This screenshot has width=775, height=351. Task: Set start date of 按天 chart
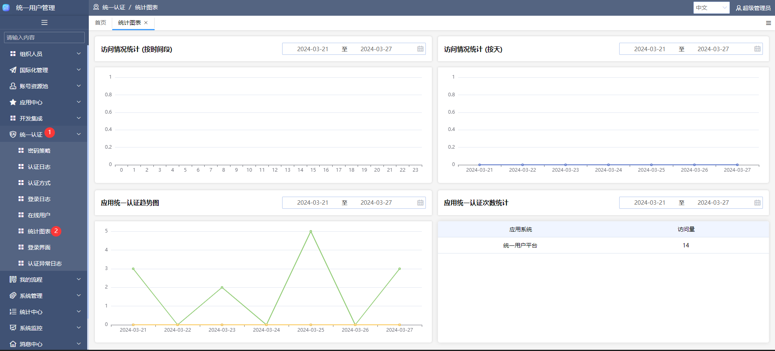click(650, 49)
